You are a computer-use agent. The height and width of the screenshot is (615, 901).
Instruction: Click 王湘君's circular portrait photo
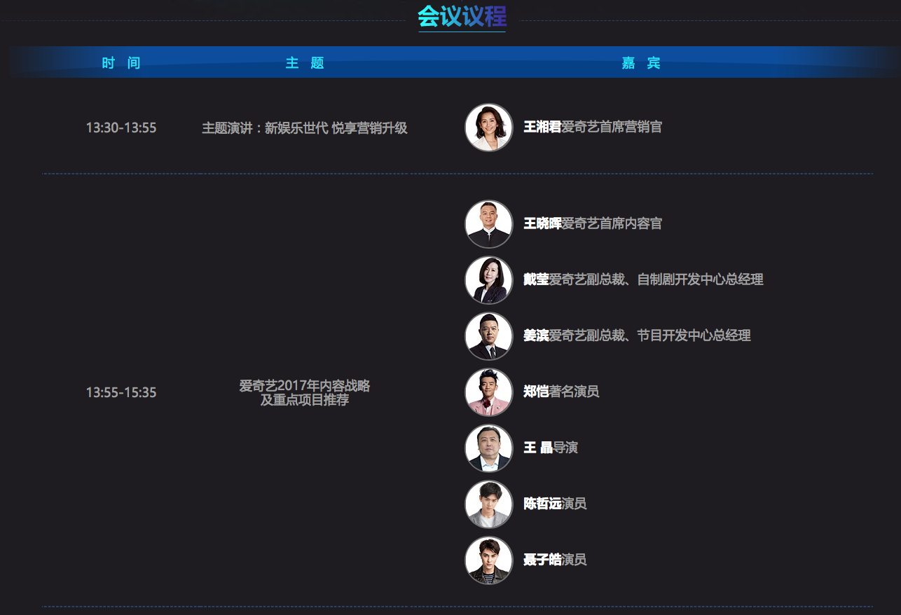(x=489, y=127)
